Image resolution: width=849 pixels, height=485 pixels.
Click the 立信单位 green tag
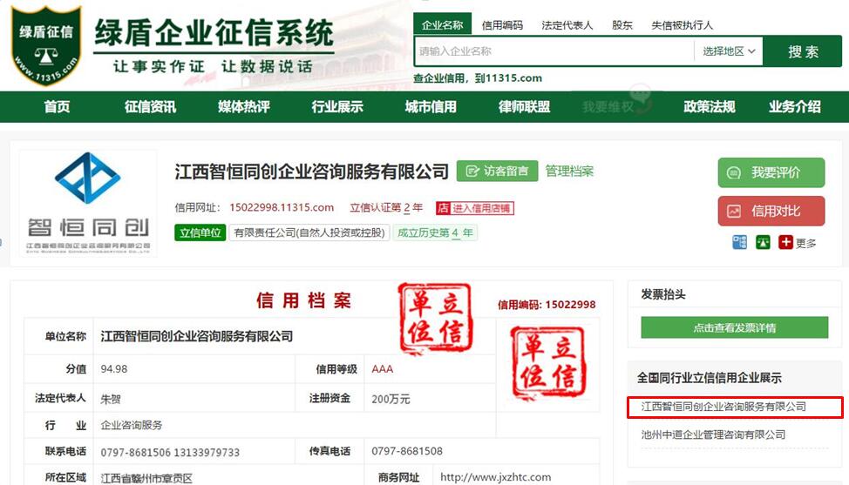click(x=200, y=232)
